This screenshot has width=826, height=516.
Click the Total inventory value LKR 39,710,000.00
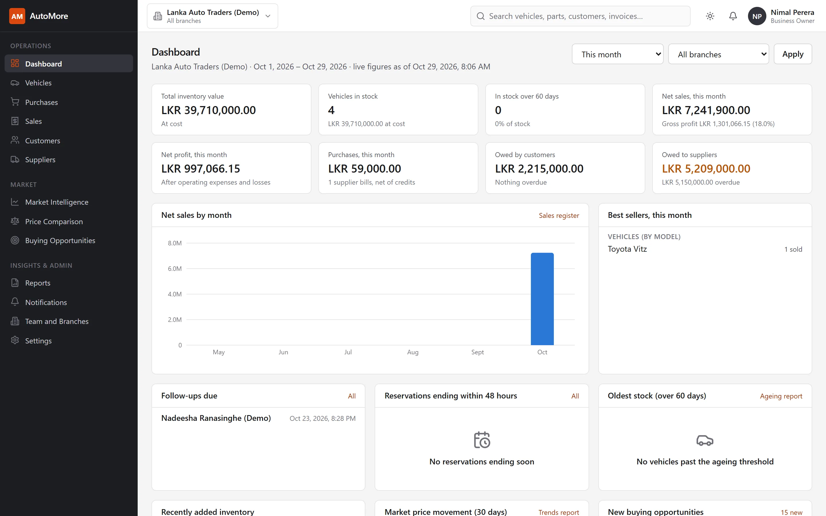tap(208, 110)
